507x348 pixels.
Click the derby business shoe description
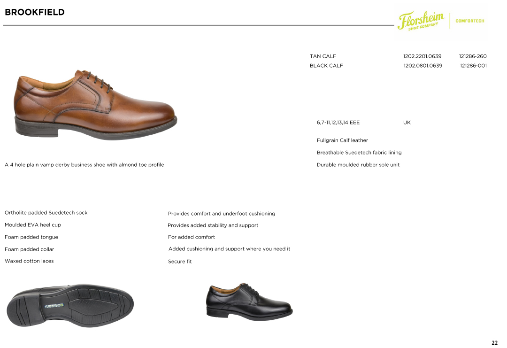tap(84, 165)
